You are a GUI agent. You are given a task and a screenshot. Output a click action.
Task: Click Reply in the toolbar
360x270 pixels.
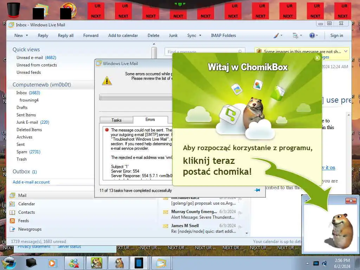pos(43,36)
